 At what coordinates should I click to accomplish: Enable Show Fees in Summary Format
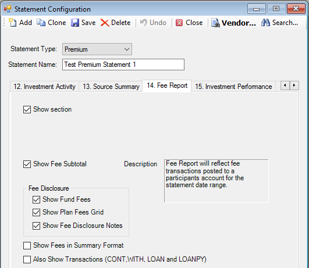pyautogui.click(x=27, y=245)
